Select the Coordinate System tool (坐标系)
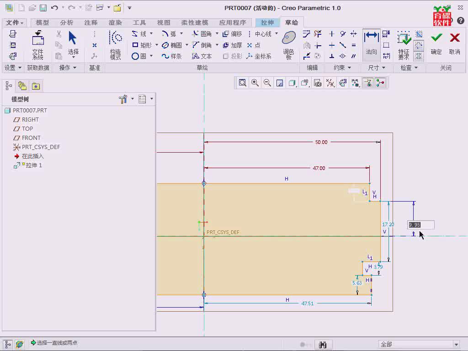The width and height of the screenshot is (468, 351). tap(259, 56)
